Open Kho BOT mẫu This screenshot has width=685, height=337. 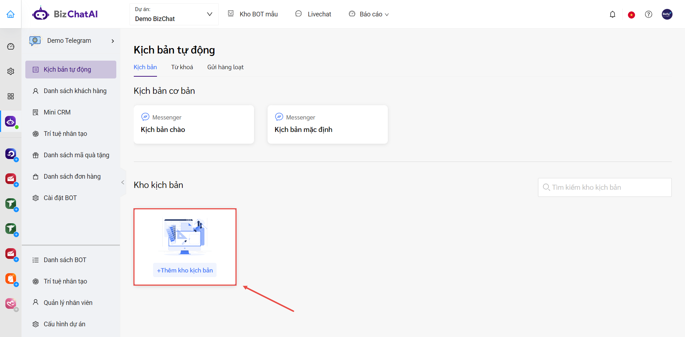click(x=259, y=14)
